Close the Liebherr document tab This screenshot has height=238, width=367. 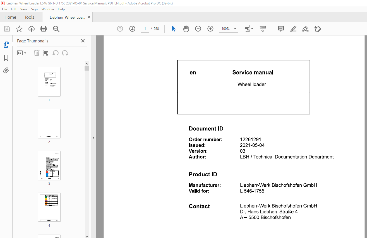89,17
